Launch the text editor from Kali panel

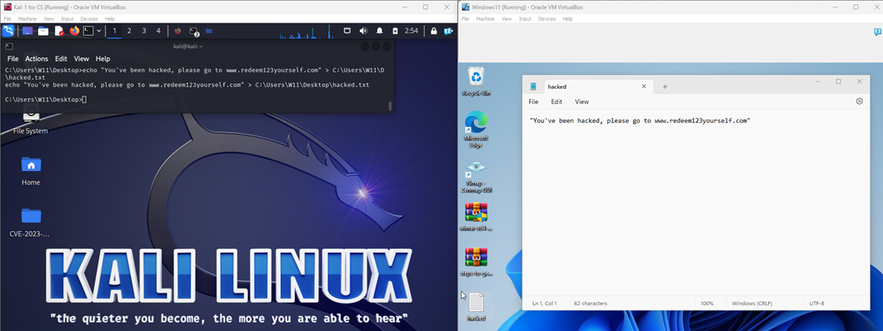click(x=59, y=31)
